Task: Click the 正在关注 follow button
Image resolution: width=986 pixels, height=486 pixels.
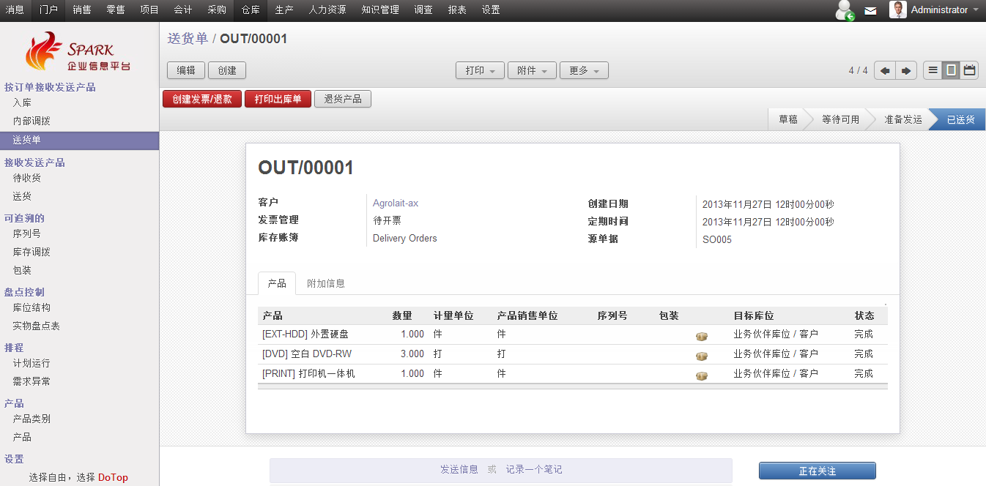Action: pyautogui.click(x=817, y=471)
